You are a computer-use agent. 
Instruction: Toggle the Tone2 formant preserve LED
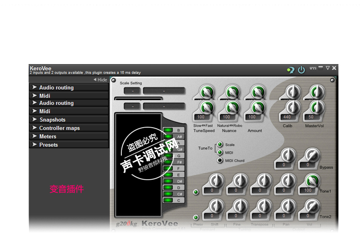tap(196, 218)
